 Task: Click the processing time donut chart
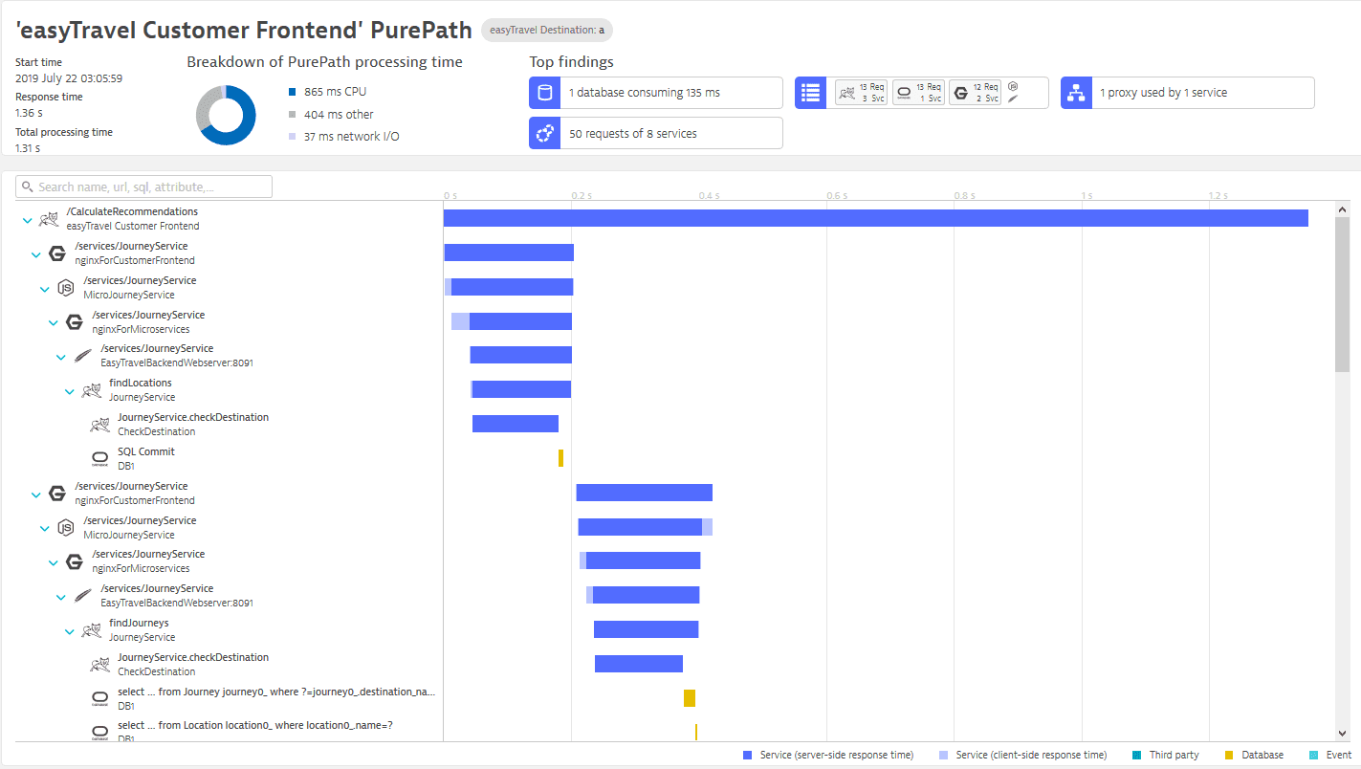pos(226,116)
